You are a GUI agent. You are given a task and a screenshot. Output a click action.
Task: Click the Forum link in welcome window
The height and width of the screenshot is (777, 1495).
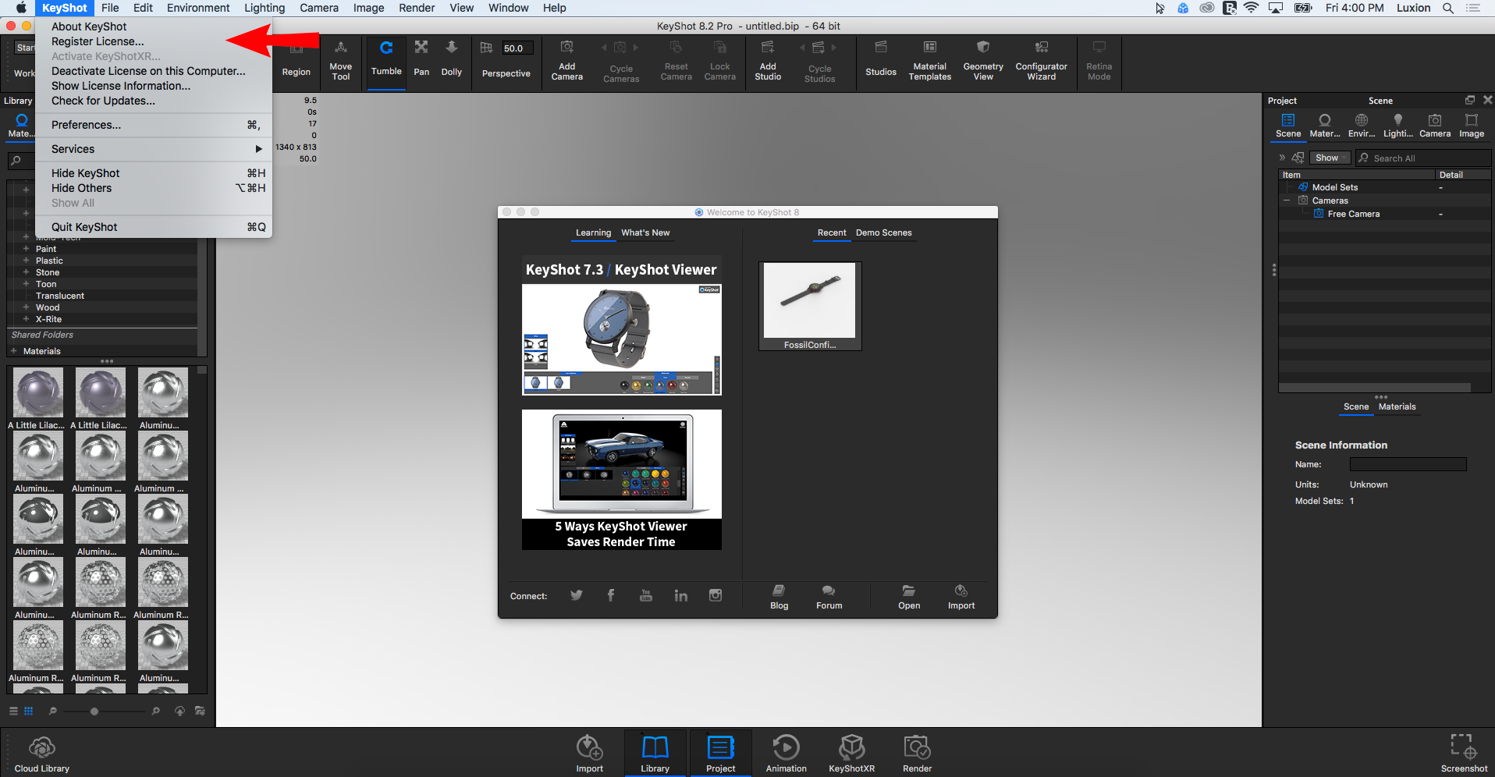coord(829,597)
